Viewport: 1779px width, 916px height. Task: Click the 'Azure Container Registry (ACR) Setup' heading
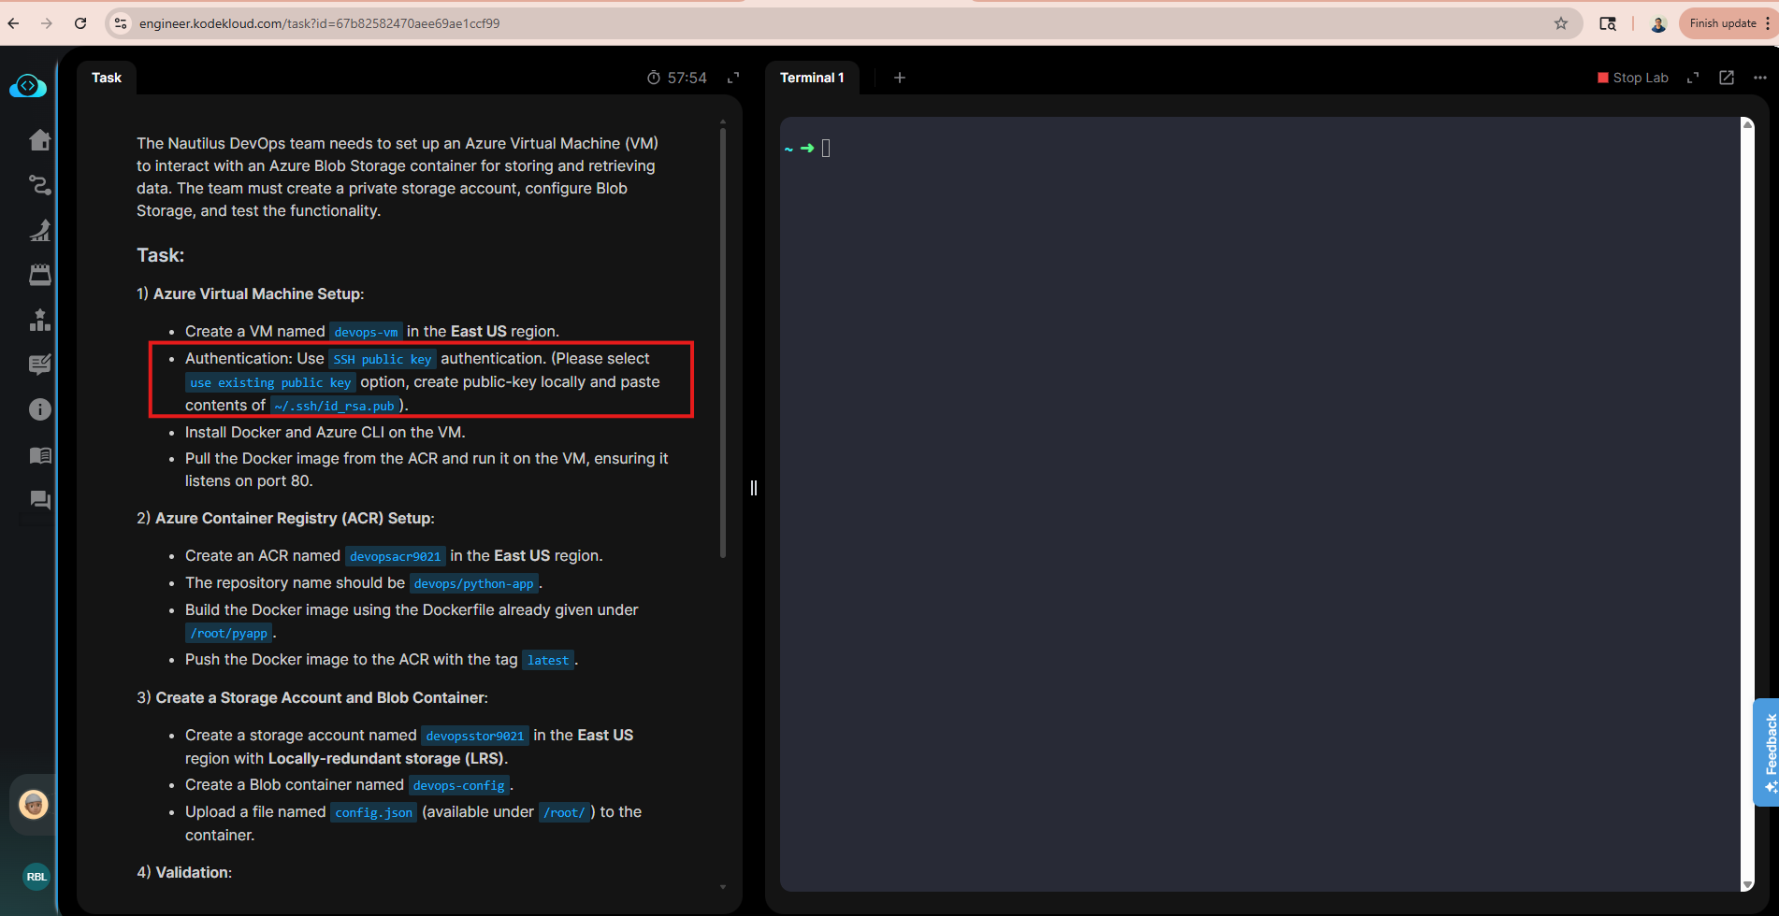click(x=295, y=518)
